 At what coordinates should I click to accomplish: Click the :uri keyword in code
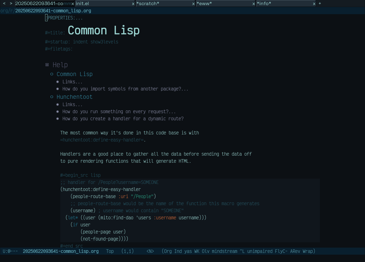point(123,197)
